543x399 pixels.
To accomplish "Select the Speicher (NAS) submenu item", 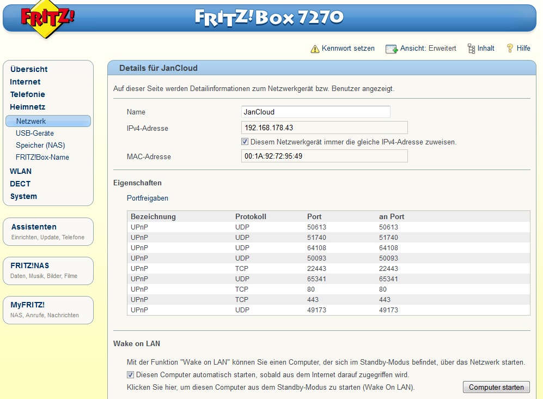I will coord(40,145).
